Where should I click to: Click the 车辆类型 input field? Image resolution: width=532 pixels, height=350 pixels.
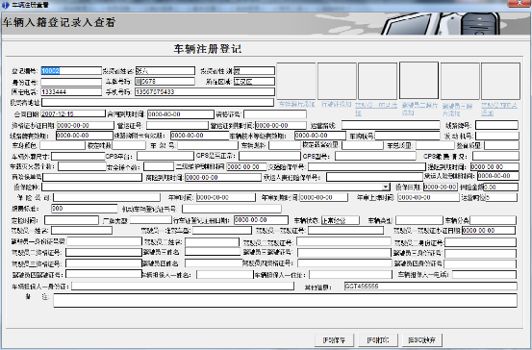coord(419,220)
